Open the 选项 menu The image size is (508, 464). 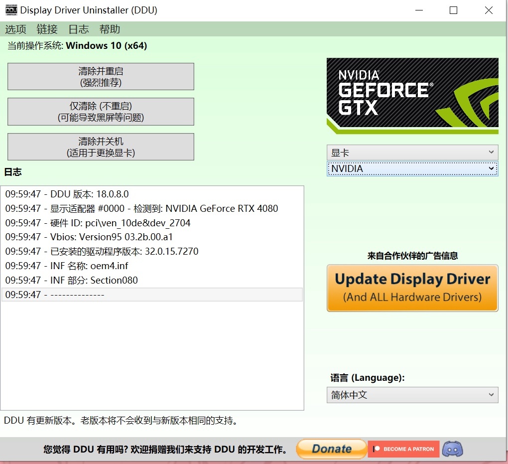tap(15, 29)
